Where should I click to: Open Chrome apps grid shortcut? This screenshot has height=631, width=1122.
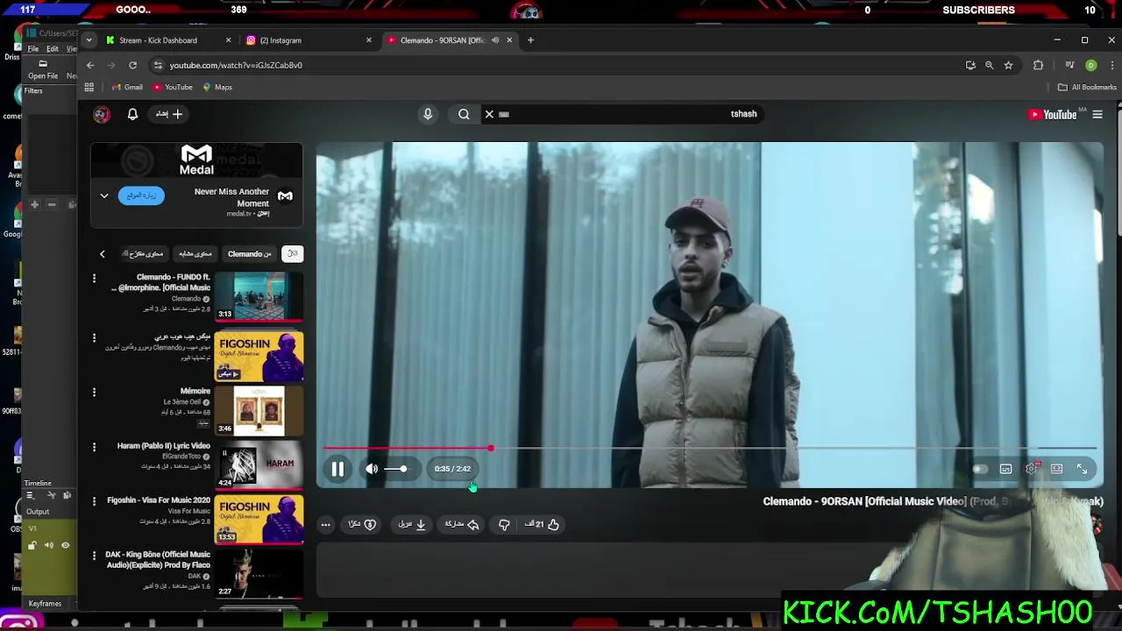tap(89, 87)
